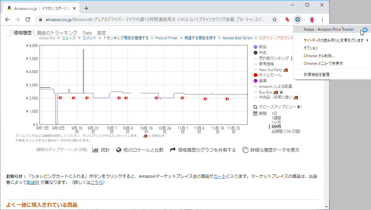This screenshot has width=371, height=210.
Task: Close the Amazon.co.jp tab
Action: (74, 8)
